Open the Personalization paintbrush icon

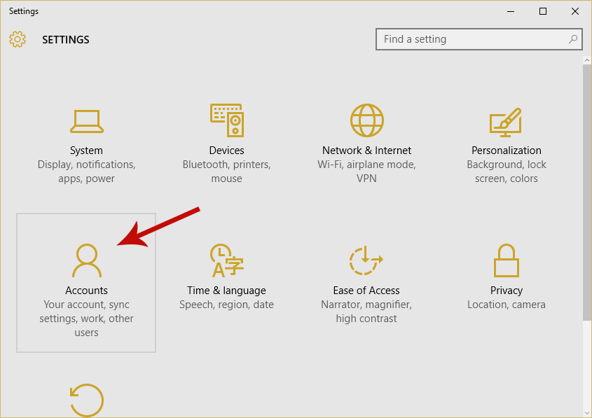point(506,123)
